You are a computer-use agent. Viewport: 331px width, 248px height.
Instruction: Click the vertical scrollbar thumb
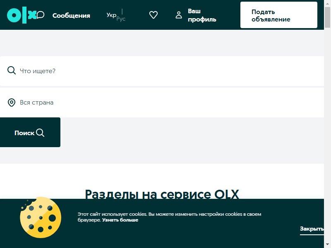[327, 17]
